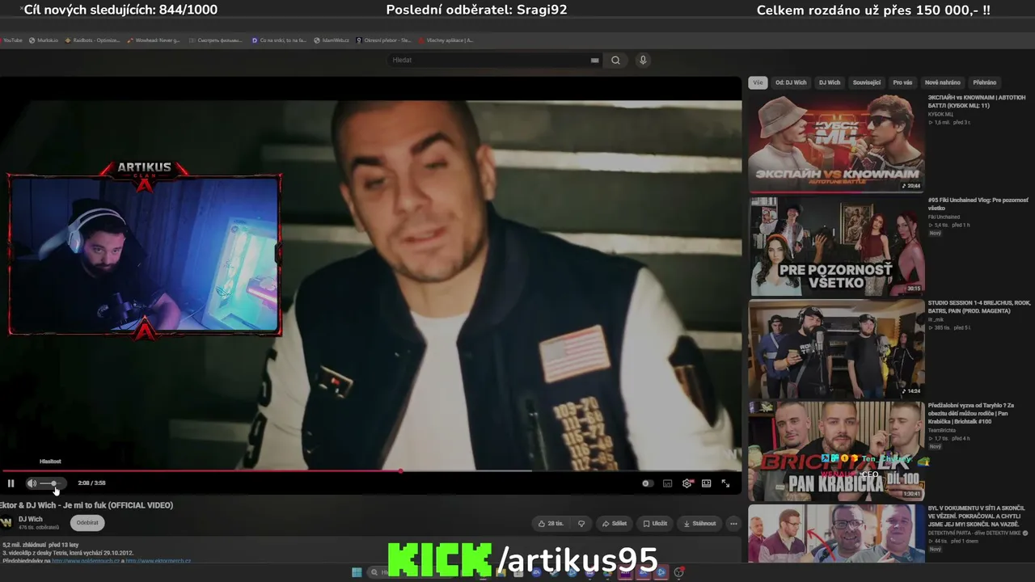
Task: Open the Raidbots bookmark
Action: coord(92,40)
